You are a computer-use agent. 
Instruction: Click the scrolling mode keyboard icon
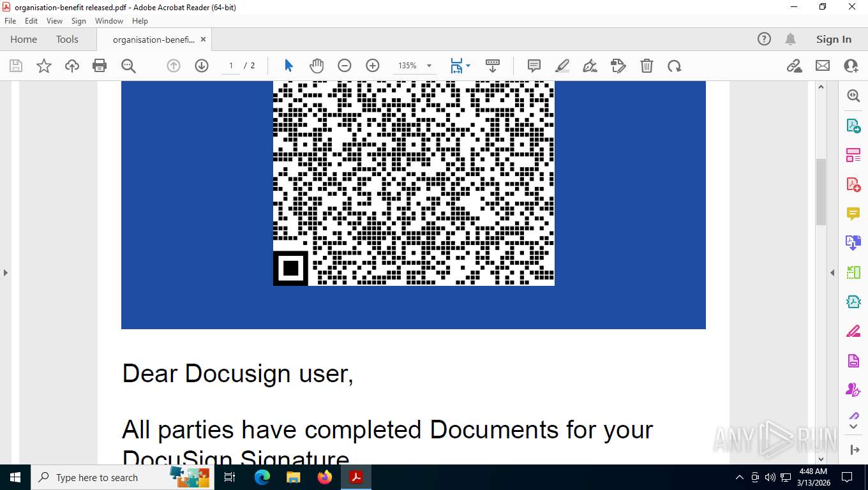pyautogui.click(x=493, y=66)
